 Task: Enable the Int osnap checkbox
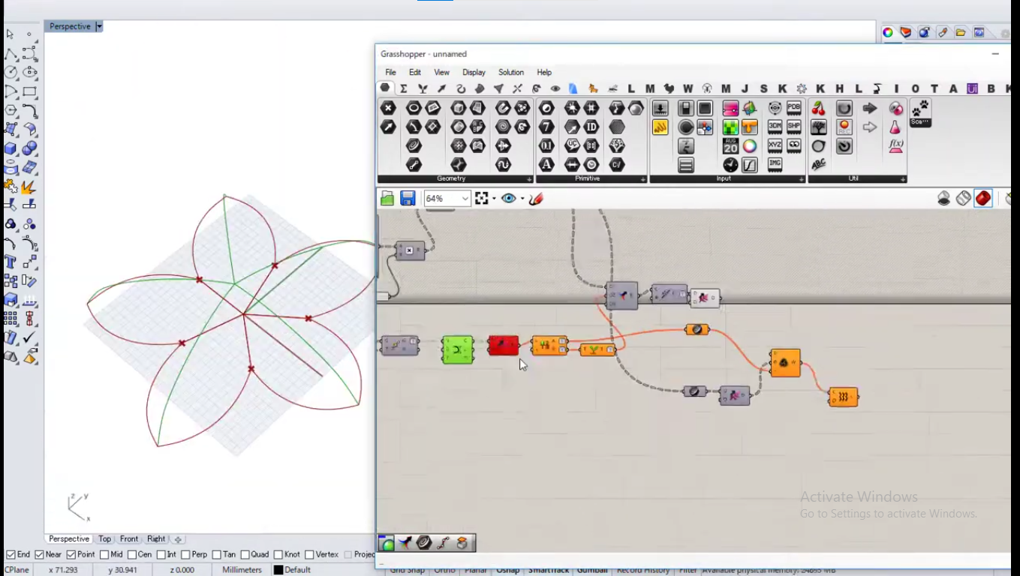[161, 555]
